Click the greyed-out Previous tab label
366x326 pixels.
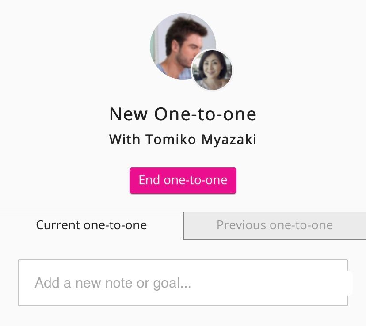coord(274,225)
